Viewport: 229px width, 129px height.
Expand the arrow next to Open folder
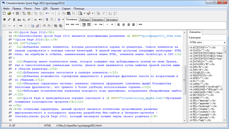[13, 13]
